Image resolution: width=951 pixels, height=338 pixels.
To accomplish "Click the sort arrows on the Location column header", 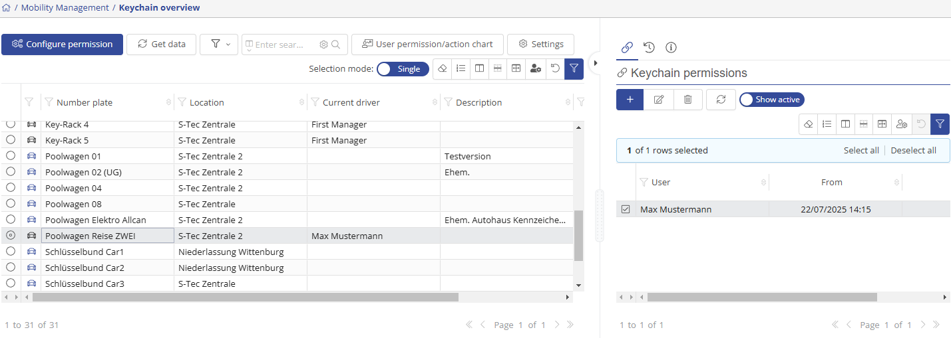I will tap(302, 103).
